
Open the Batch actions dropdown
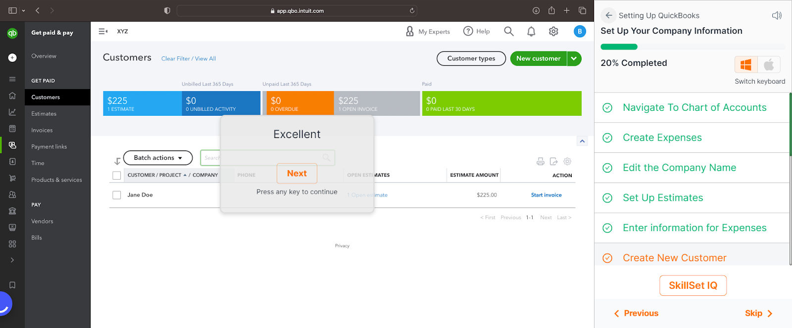point(158,158)
